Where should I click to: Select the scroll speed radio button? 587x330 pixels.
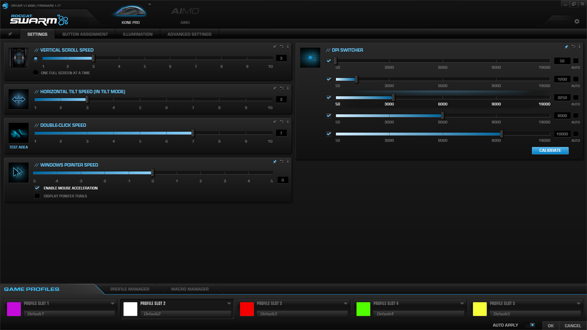coord(36,58)
